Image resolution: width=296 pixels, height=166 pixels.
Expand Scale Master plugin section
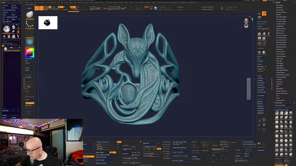click(x=280, y=63)
